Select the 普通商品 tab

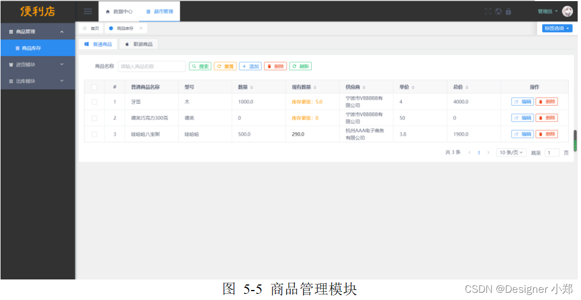click(x=98, y=44)
